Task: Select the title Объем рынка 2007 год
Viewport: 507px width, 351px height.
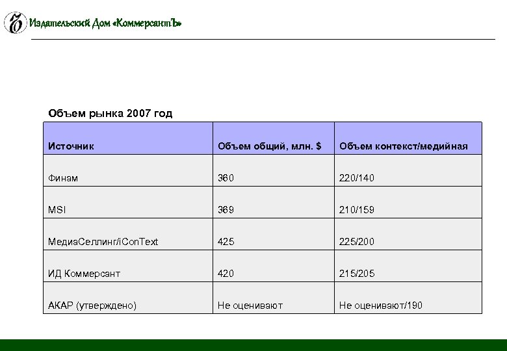Action: coord(110,114)
